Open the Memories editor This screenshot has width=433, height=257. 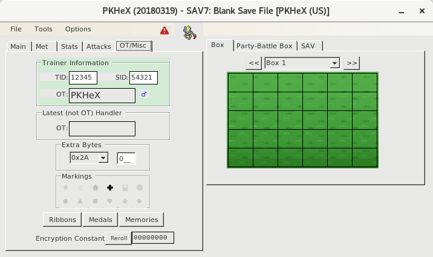tap(142, 220)
